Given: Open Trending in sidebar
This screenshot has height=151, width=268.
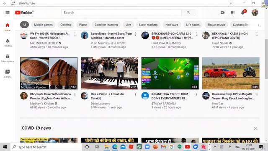Looking at the screenshot, I should (x=8, y=43).
